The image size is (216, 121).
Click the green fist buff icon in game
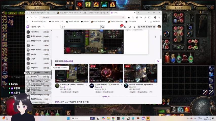tap(88, 4)
